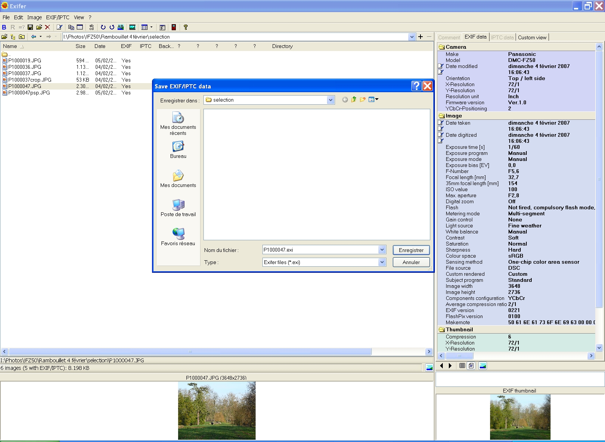Click the Enregistrer button

tap(411, 250)
